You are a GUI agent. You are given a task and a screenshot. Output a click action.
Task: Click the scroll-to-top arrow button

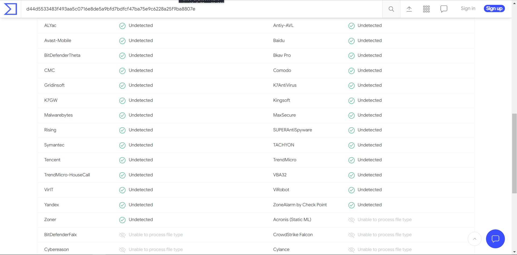[474, 239]
